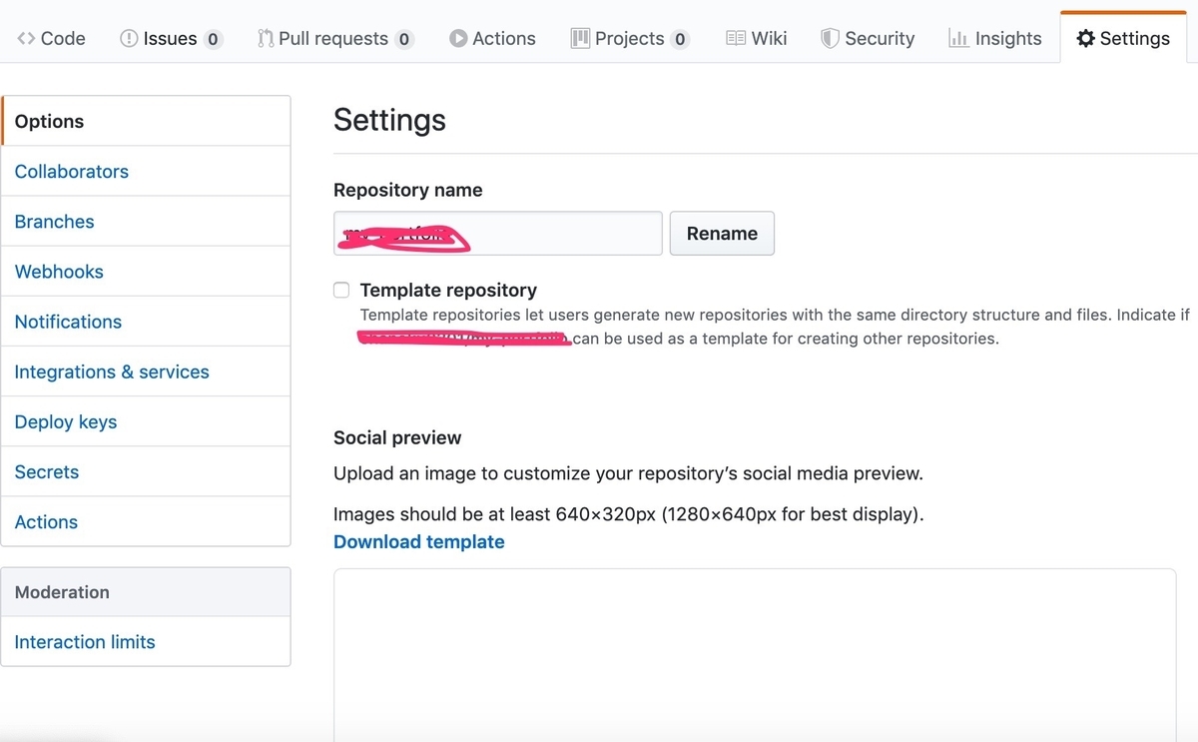Navigate to Secrets in the sidebar
Image resolution: width=1198 pixels, height=742 pixels.
47,472
